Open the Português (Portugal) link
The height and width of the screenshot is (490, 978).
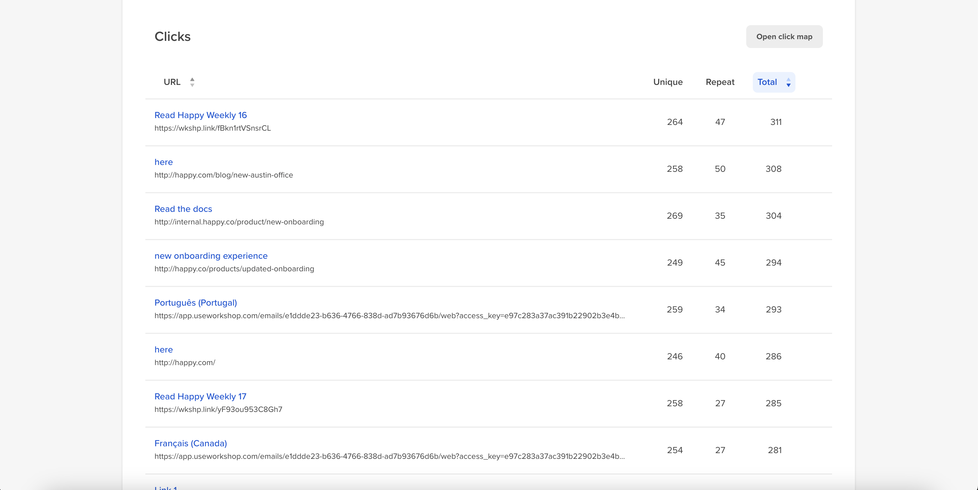pyautogui.click(x=195, y=303)
